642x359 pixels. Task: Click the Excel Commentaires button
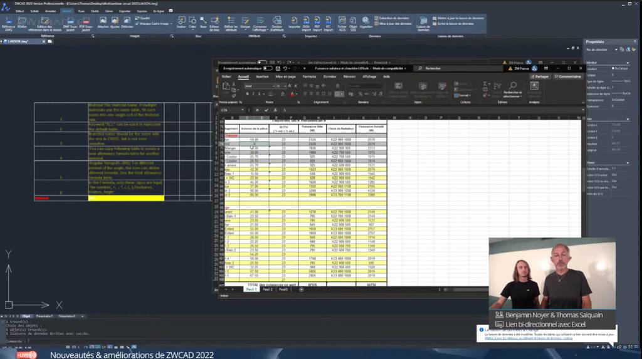567,76
